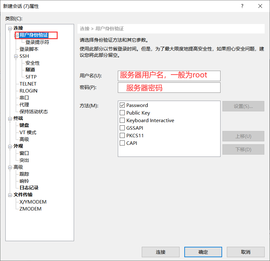Select VT 模式 tree item
270x261 pixels.
click(x=28, y=132)
